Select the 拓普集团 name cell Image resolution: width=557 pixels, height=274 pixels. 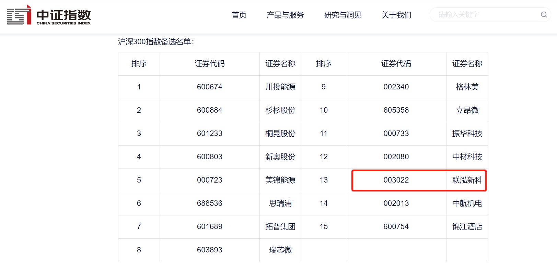(x=280, y=227)
